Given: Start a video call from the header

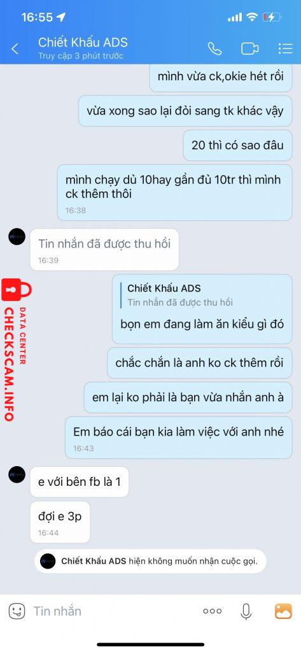Looking at the screenshot, I should pos(250,48).
